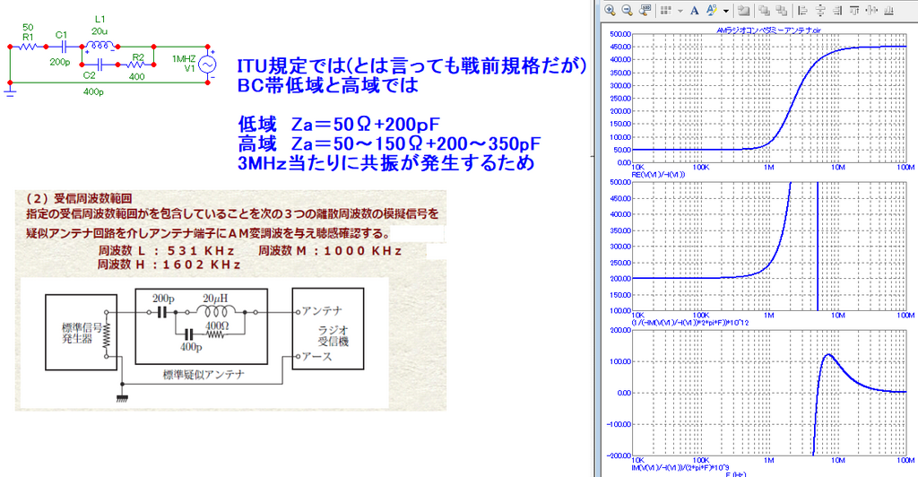Click the 500.00 top axis value of top plot
Viewport: 918px width, 477px height.
pos(619,34)
